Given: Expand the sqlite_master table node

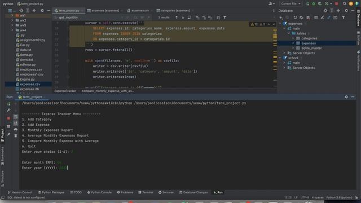Looking at the screenshot, I should point(293,48).
